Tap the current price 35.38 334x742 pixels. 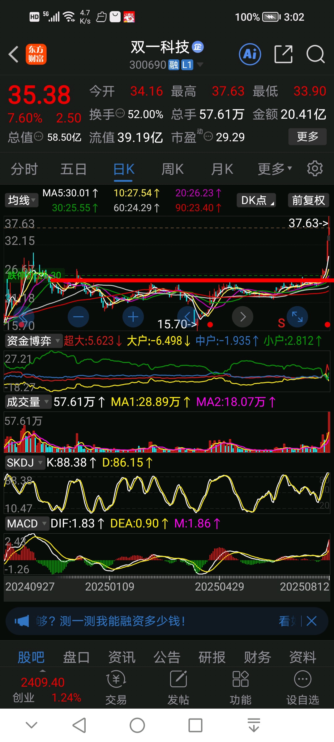[39, 95]
